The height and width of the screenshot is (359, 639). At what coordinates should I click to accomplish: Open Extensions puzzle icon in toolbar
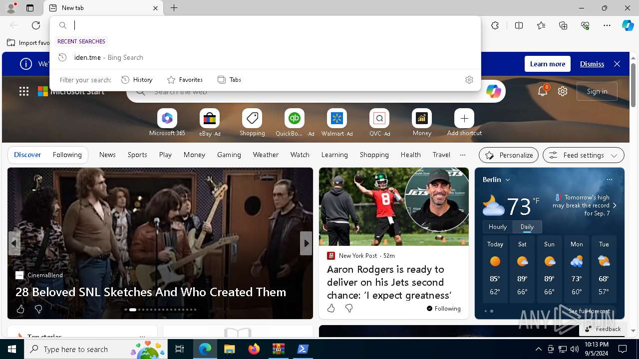[x=495, y=25]
